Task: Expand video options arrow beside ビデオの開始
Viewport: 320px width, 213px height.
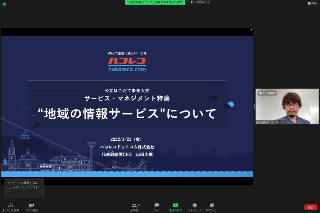Action: pyautogui.click(x=39, y=206)
